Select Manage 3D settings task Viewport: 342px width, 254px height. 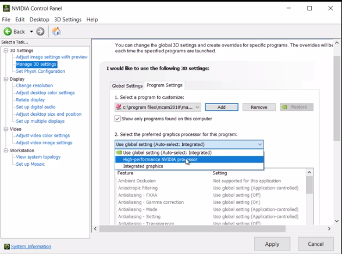(x=37, y=64)
